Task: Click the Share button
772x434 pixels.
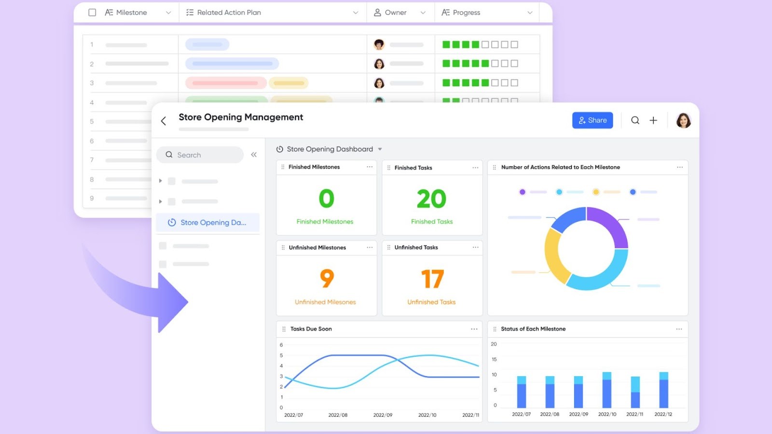Action: tap(593, 120)
